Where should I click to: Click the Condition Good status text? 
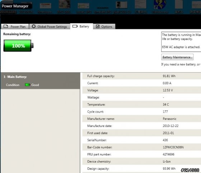pyautogui.click(x=35, y=85)
